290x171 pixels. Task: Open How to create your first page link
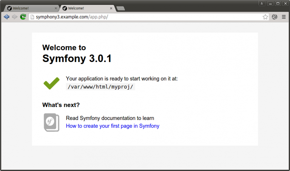(x=113, y=126)
